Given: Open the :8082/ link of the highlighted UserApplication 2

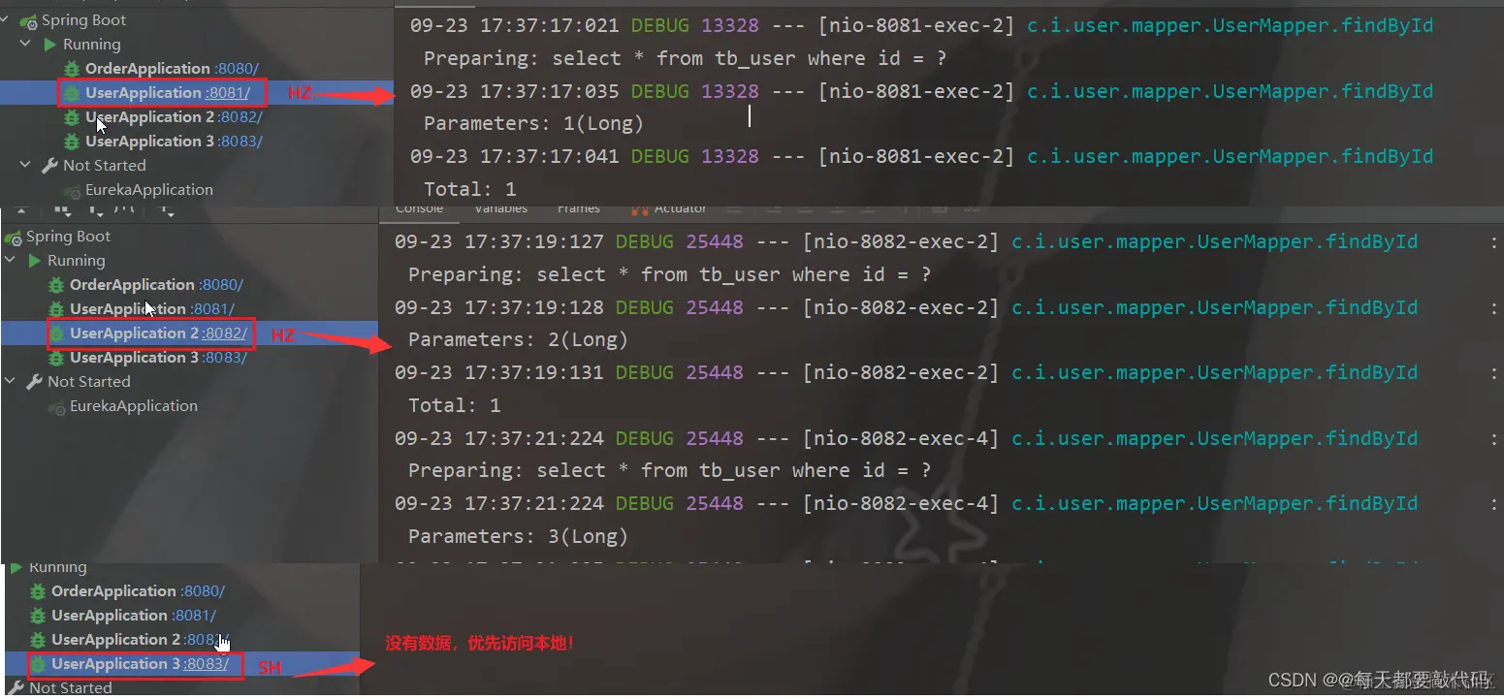Looking at the screenshot, I should 224,334.
